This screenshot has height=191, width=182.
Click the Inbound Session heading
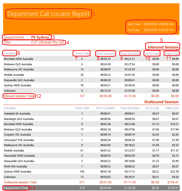coord(163,47)
